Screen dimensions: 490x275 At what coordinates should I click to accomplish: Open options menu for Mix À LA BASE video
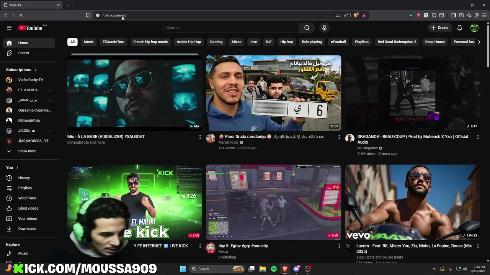199,137
